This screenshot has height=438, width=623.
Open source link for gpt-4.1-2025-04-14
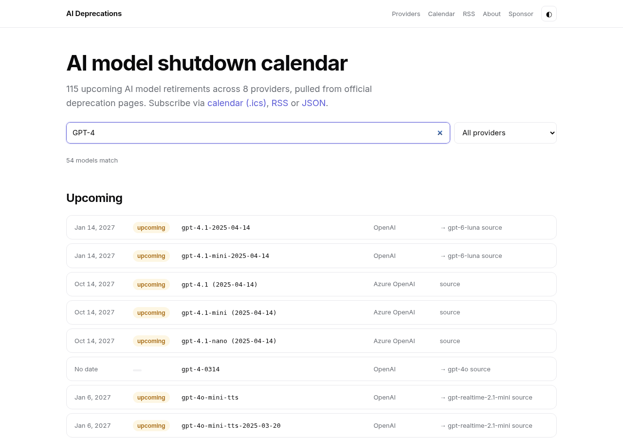[x=491, y=227]
